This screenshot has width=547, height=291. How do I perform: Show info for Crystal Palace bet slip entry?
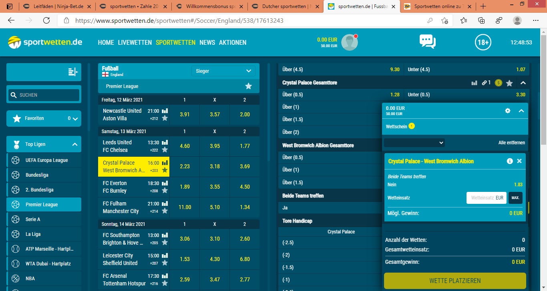coord(510,161)
